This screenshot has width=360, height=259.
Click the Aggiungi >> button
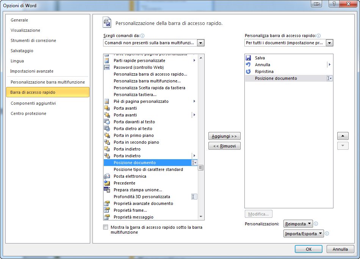(224, 136)
